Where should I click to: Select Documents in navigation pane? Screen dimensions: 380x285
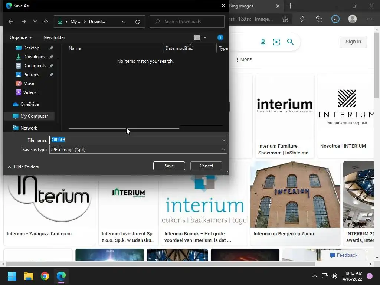(35, 66)
